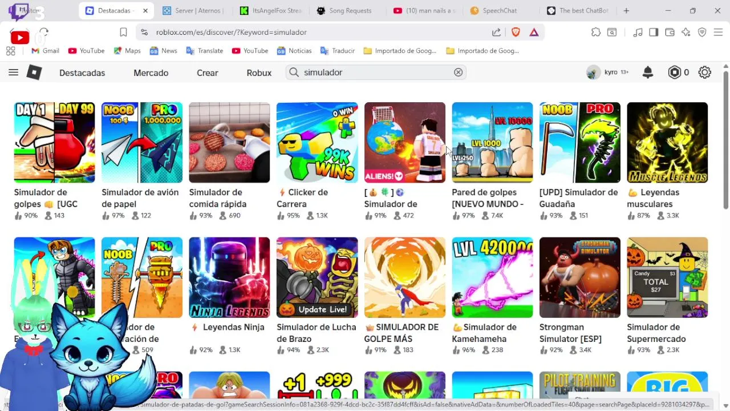The image size is (730, 411).
Task: Click inside the Roblox search box
Action: click(x=376, y=72)
